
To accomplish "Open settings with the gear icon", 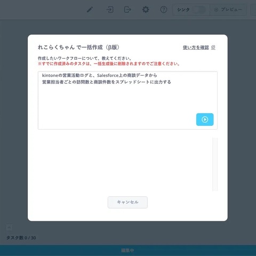I will (146, 10).
